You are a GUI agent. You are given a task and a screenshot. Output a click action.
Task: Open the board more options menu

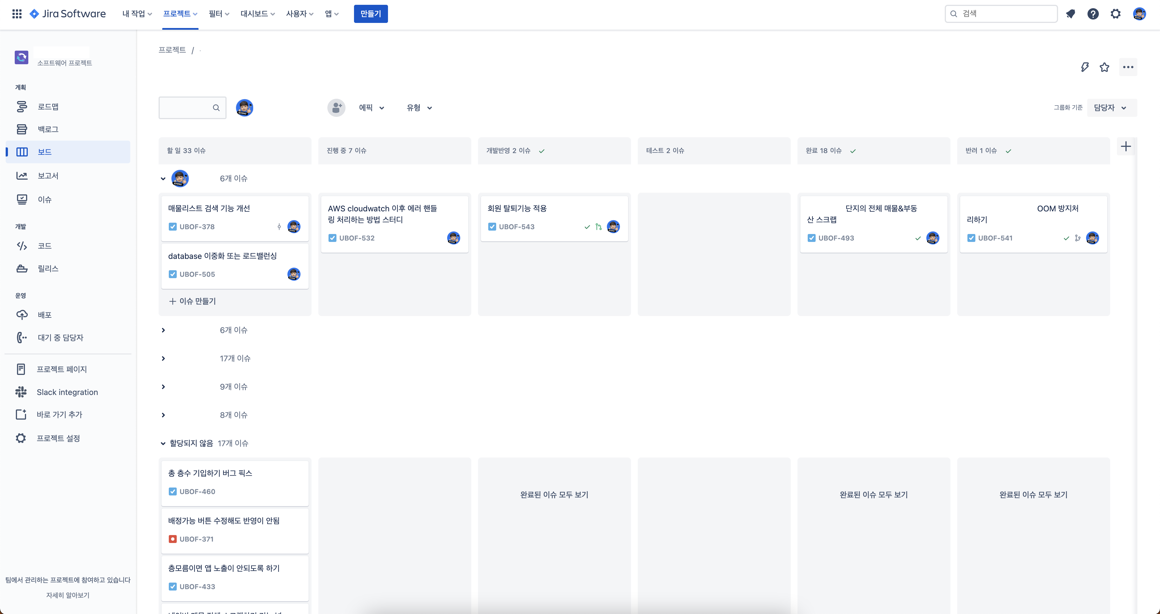click(x=1128, y=67)
